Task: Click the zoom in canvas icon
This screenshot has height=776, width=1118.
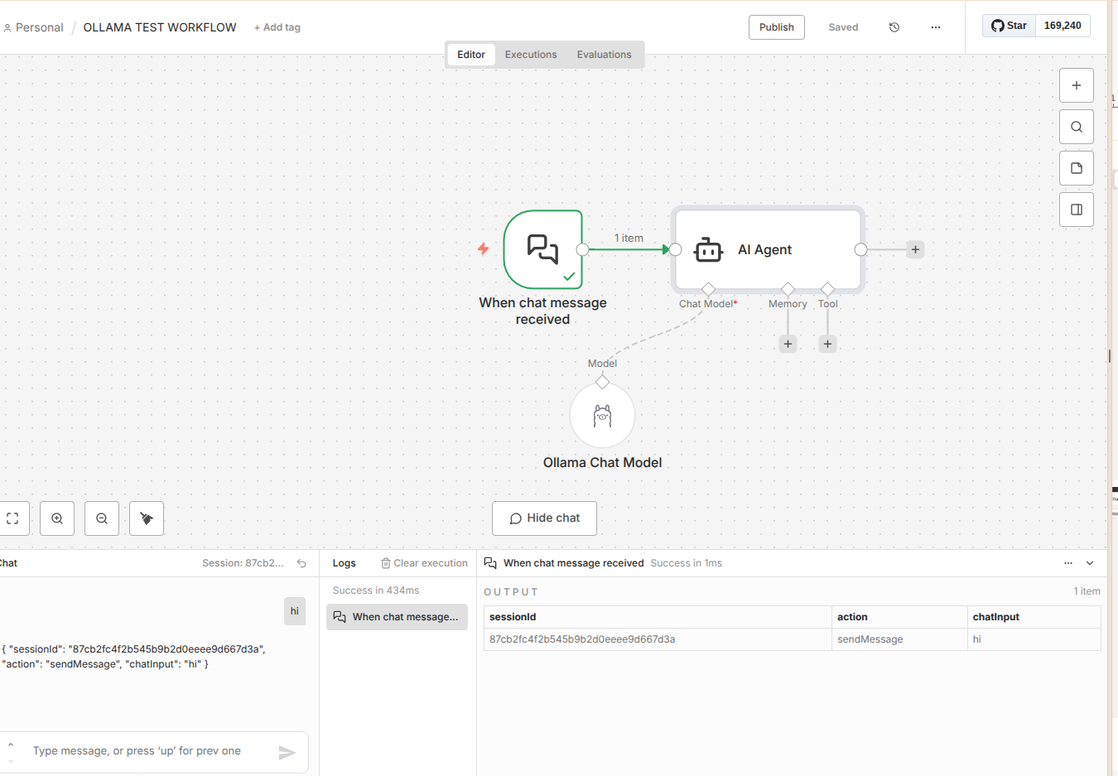Action: (x=57, y=518)
